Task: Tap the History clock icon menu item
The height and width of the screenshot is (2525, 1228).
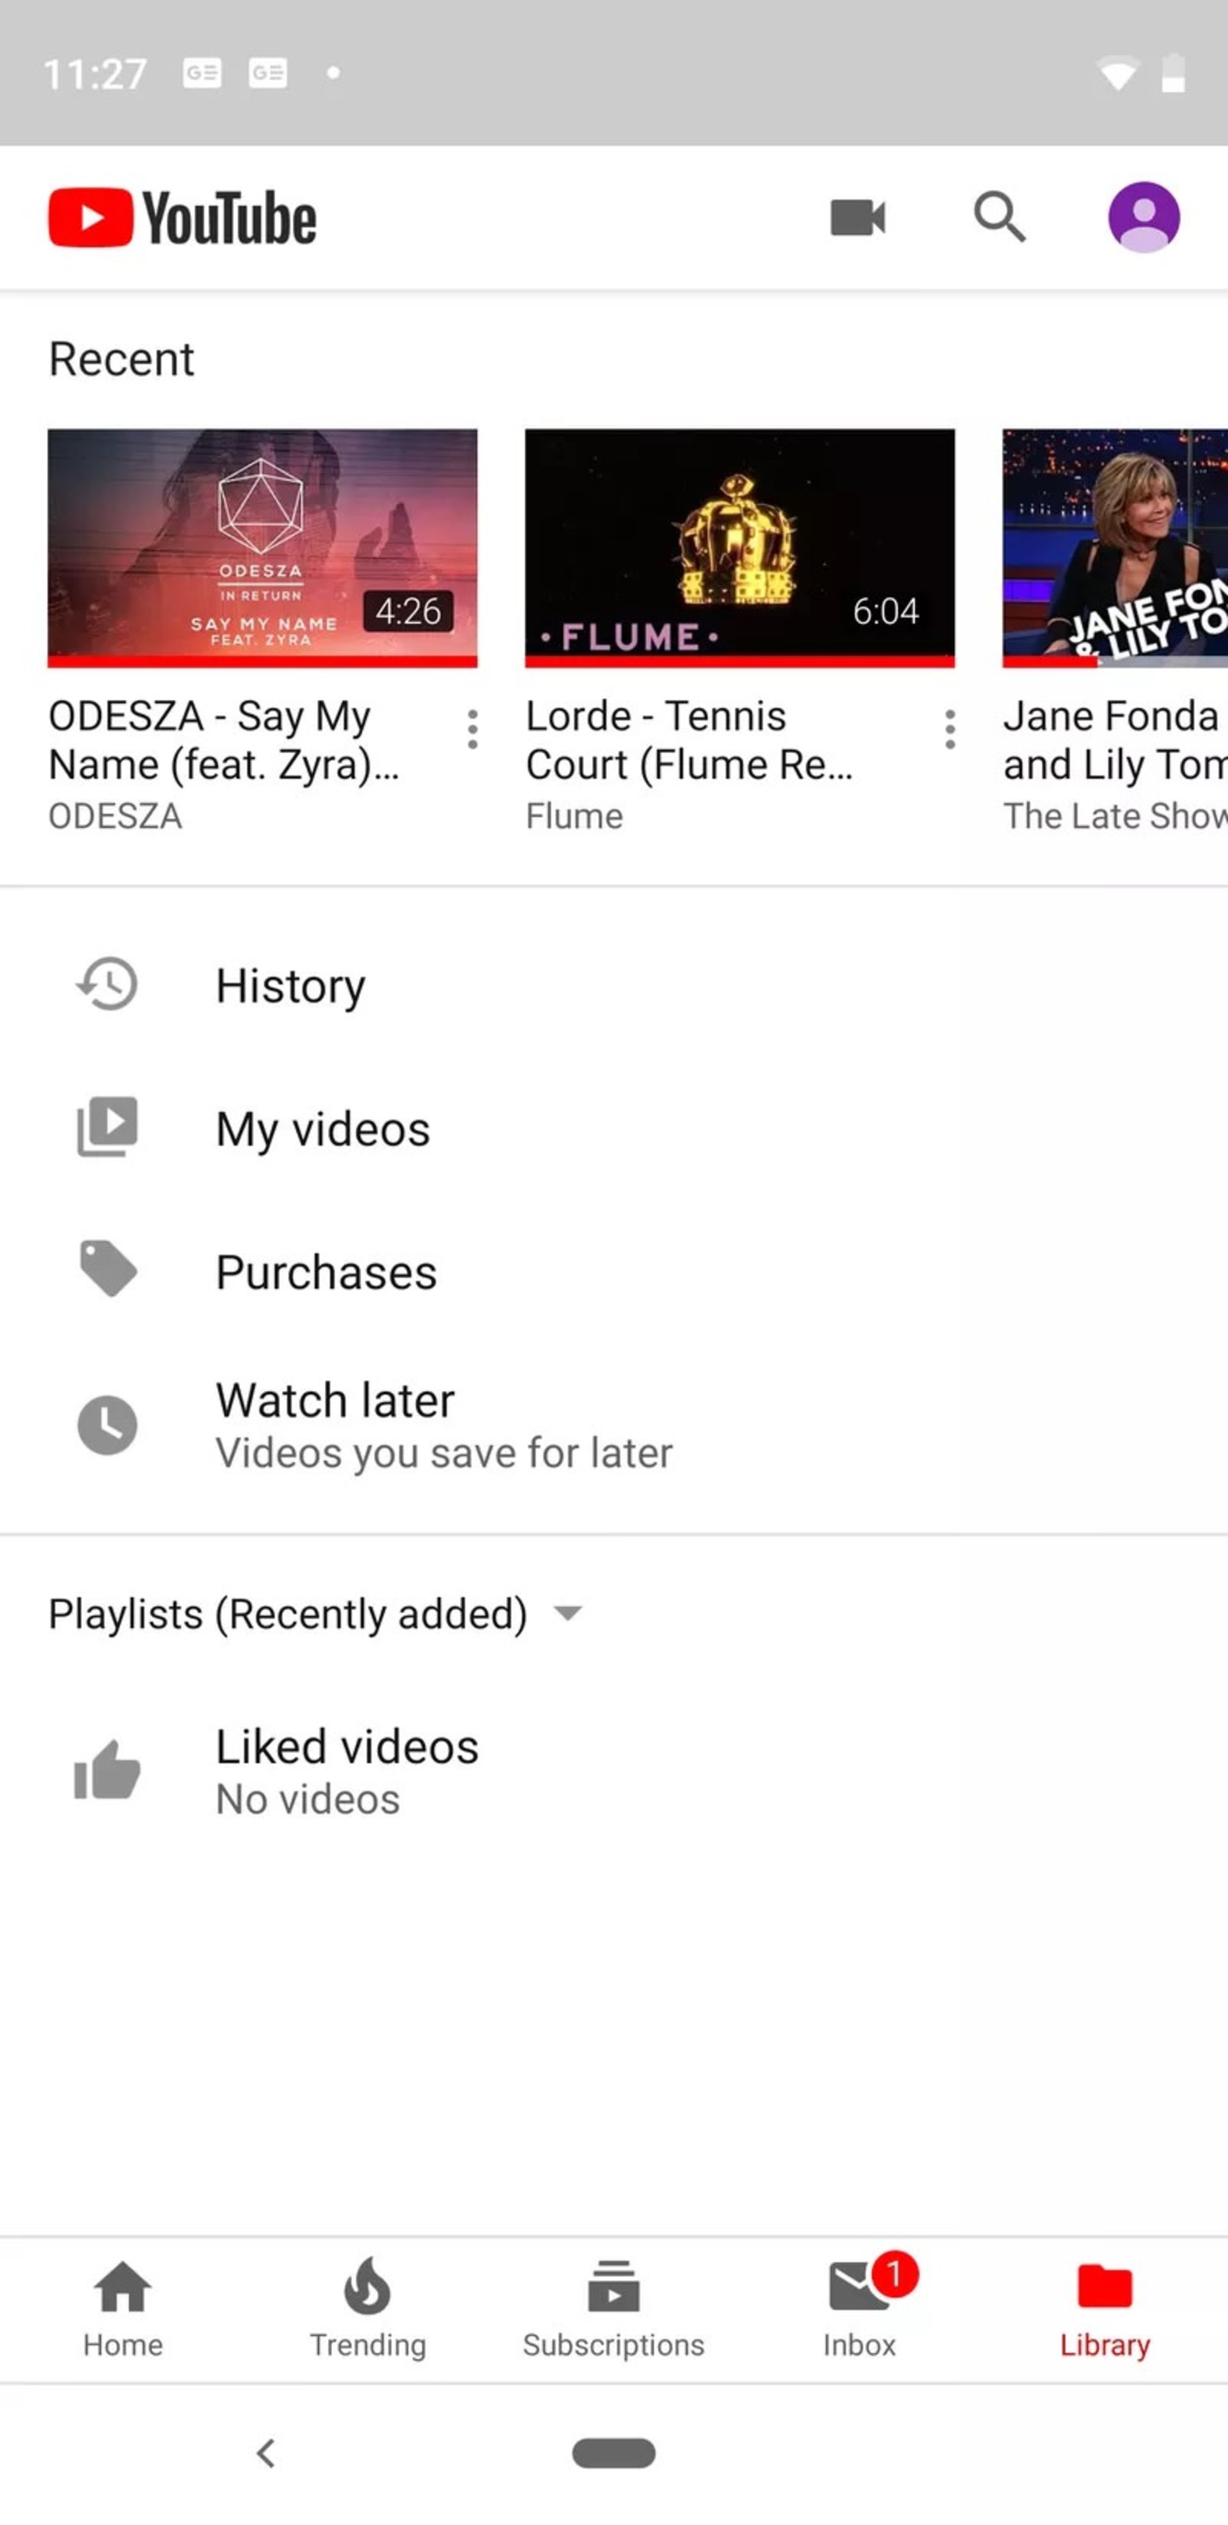Action: [106, 984]
